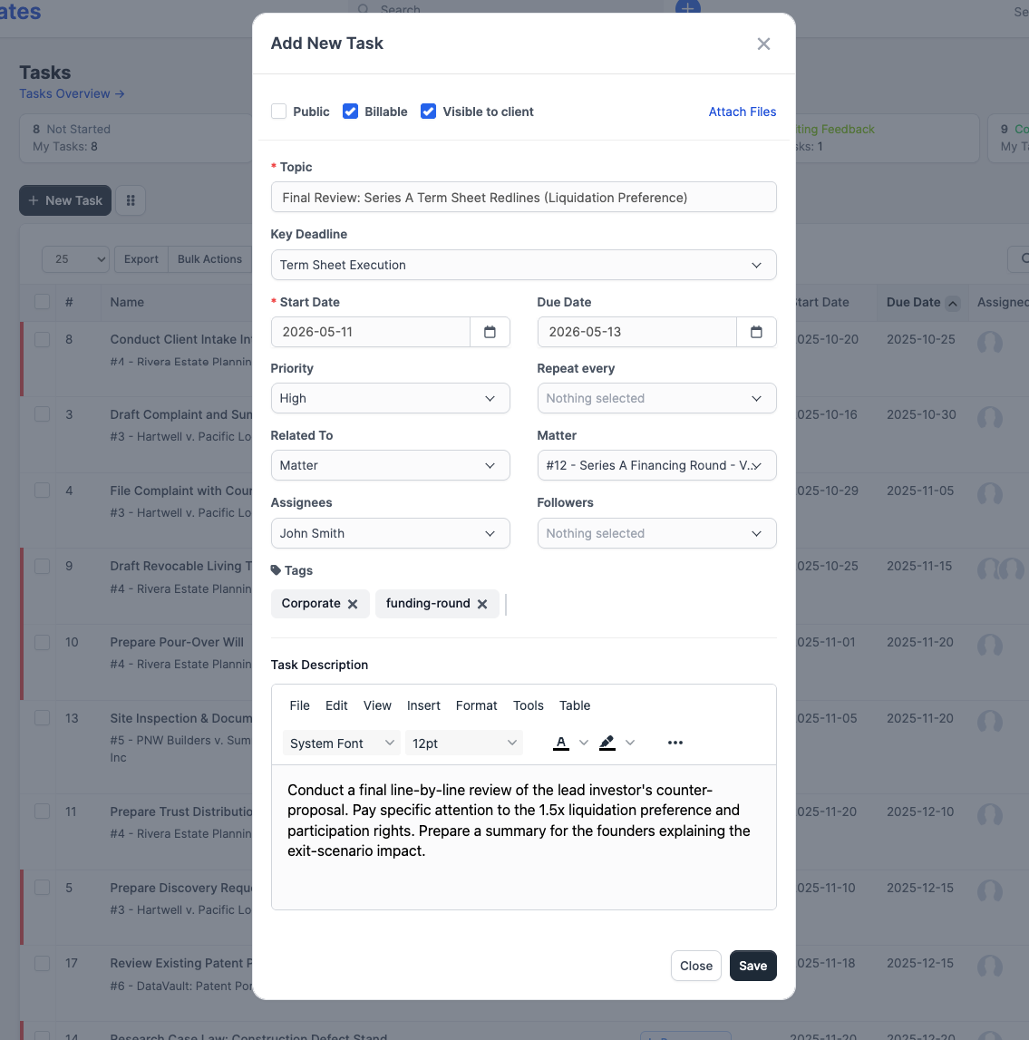Open the 12pt font size dropdown

coord(464,743)
